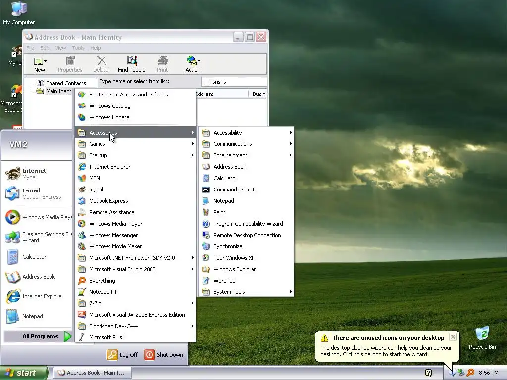Expand the Games submenu
Screen dimensions: 507x380
135,144
